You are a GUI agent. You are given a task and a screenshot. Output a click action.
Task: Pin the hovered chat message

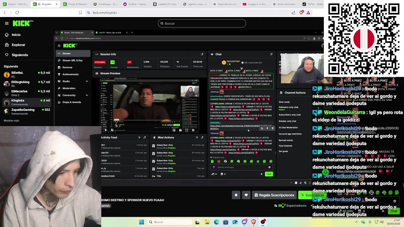(267, 128)
